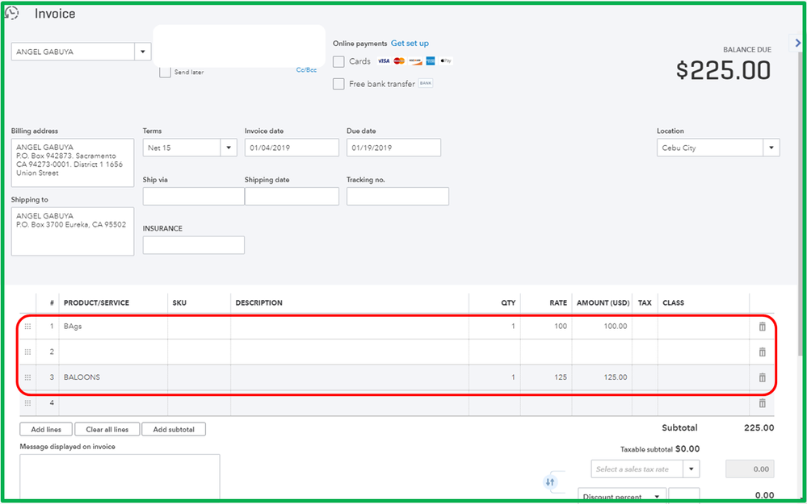Select the BALOONS product cell
The height and width of the screenshot is (504, 807).
114,377
